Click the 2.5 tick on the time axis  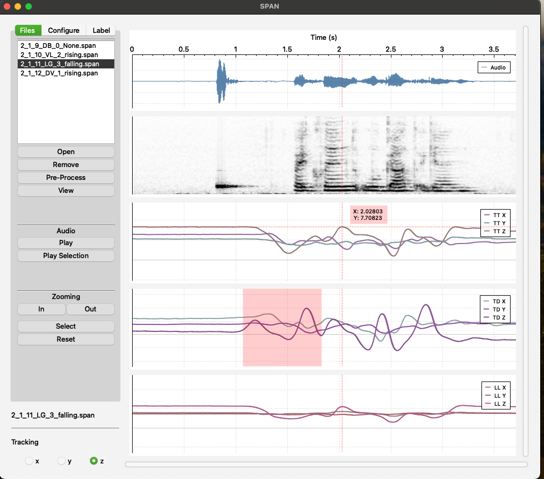click(391, 49)
